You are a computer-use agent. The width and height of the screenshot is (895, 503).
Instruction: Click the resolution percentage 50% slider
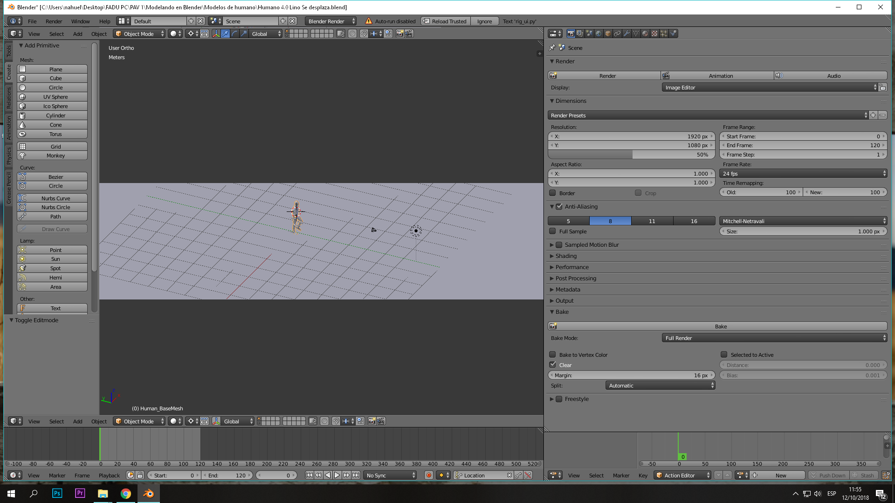[x=631, y=155]
